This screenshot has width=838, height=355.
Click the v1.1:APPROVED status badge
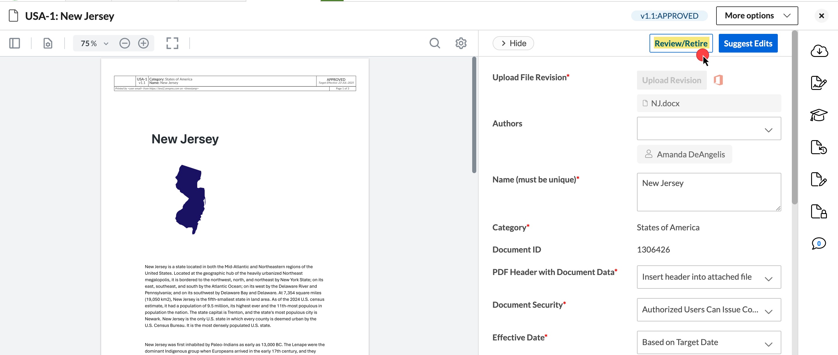(669, 15)
